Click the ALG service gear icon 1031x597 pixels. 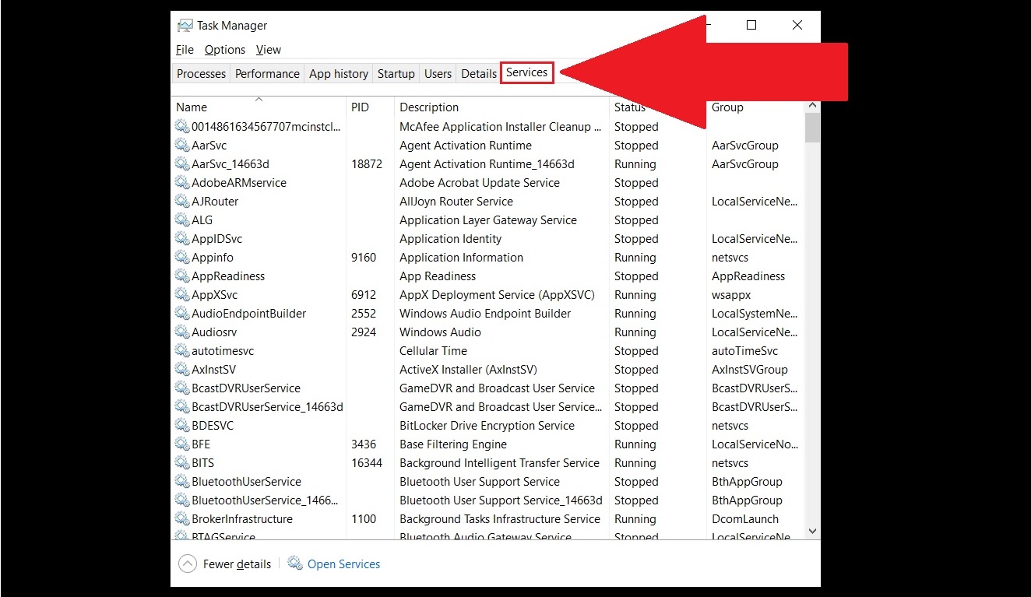[182, 219]
